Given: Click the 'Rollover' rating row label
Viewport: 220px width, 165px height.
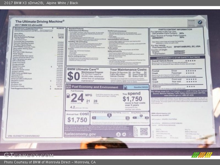Looking at the screenshot, I should coord(156,87).
